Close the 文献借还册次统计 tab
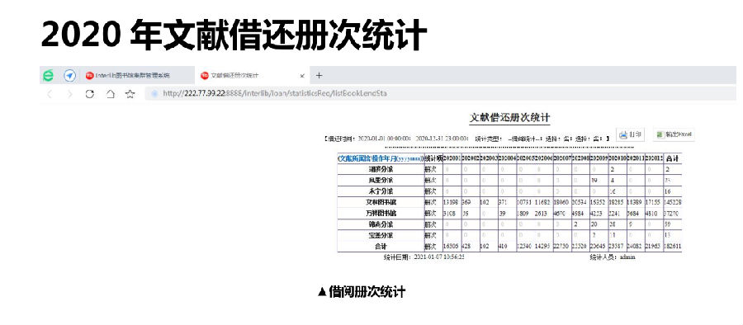The width and height of the screenshot is (743, 325). 302,76
